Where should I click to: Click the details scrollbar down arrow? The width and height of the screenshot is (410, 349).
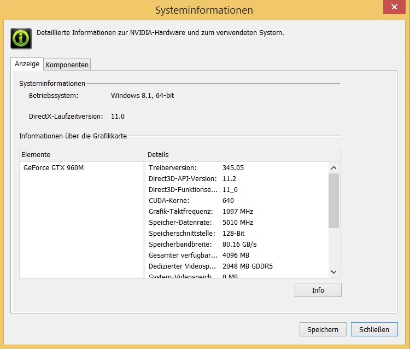[x=334, y=272]
